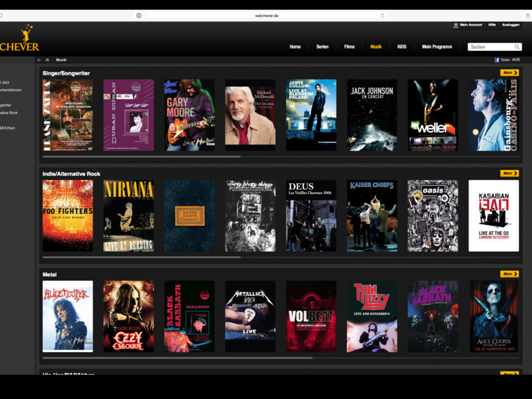532x399 pixels.
Task: Click the Watchever logo
Action: tap(19, 38)
